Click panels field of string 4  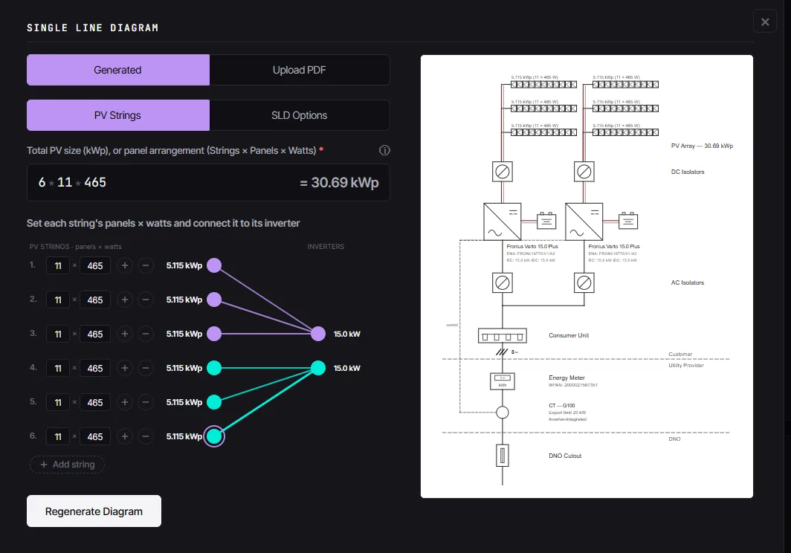click(x=58, y=369)
